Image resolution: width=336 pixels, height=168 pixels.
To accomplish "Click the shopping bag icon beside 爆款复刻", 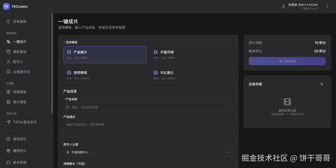I will (8, 52).
